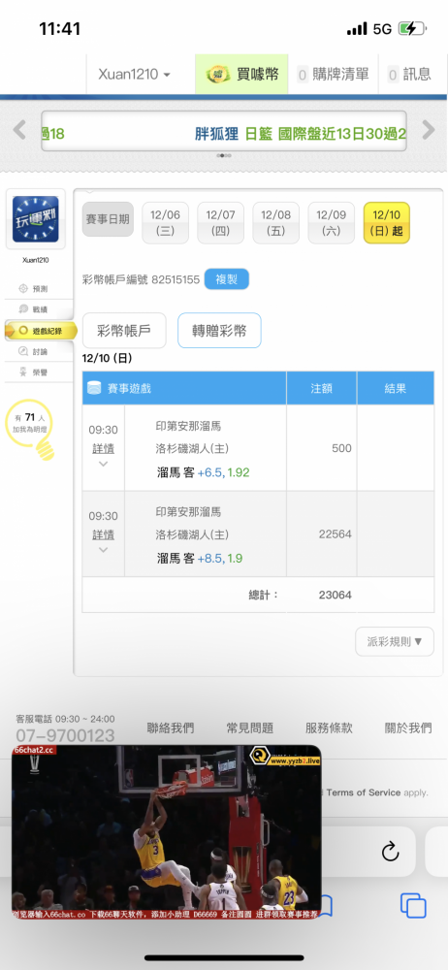This screenshot has width=448, height=970.
Task: Open the browser tabs overview icon
Action: tap(413, 906)
